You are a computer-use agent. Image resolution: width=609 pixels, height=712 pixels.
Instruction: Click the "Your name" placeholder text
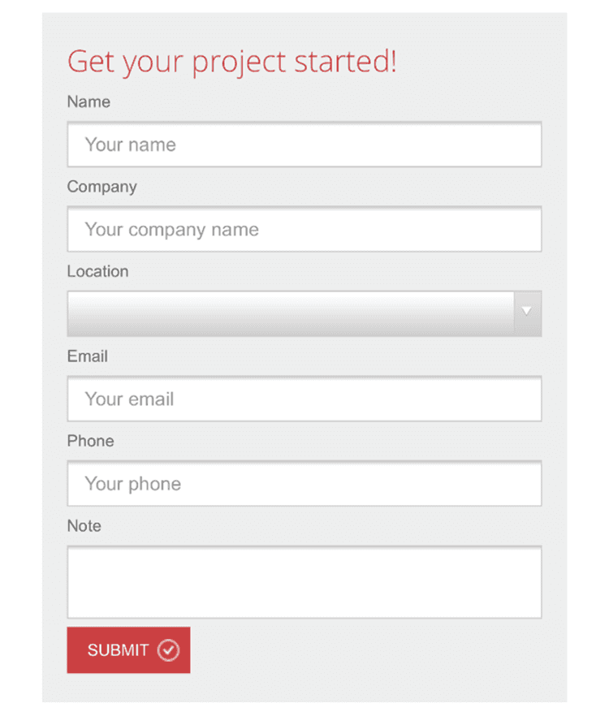point(131,145)
